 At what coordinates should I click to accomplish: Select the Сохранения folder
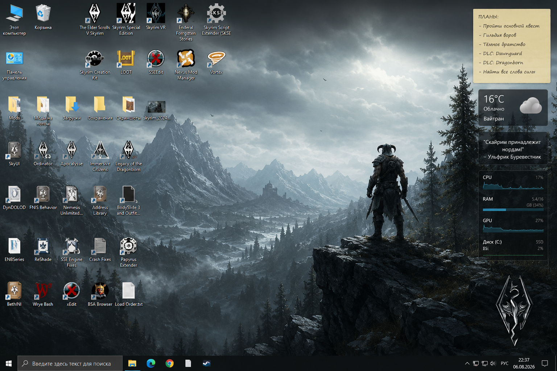click(100, 108)
